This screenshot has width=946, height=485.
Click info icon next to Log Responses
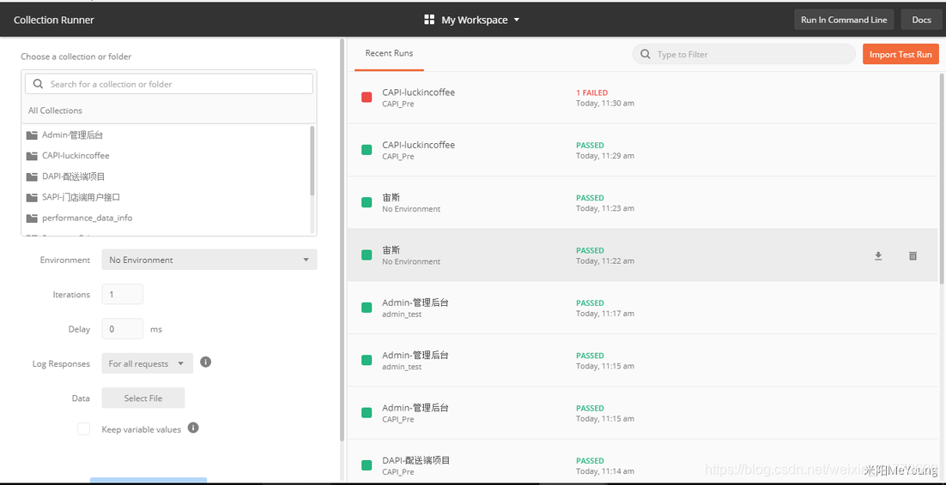click(x=205, y=362)
